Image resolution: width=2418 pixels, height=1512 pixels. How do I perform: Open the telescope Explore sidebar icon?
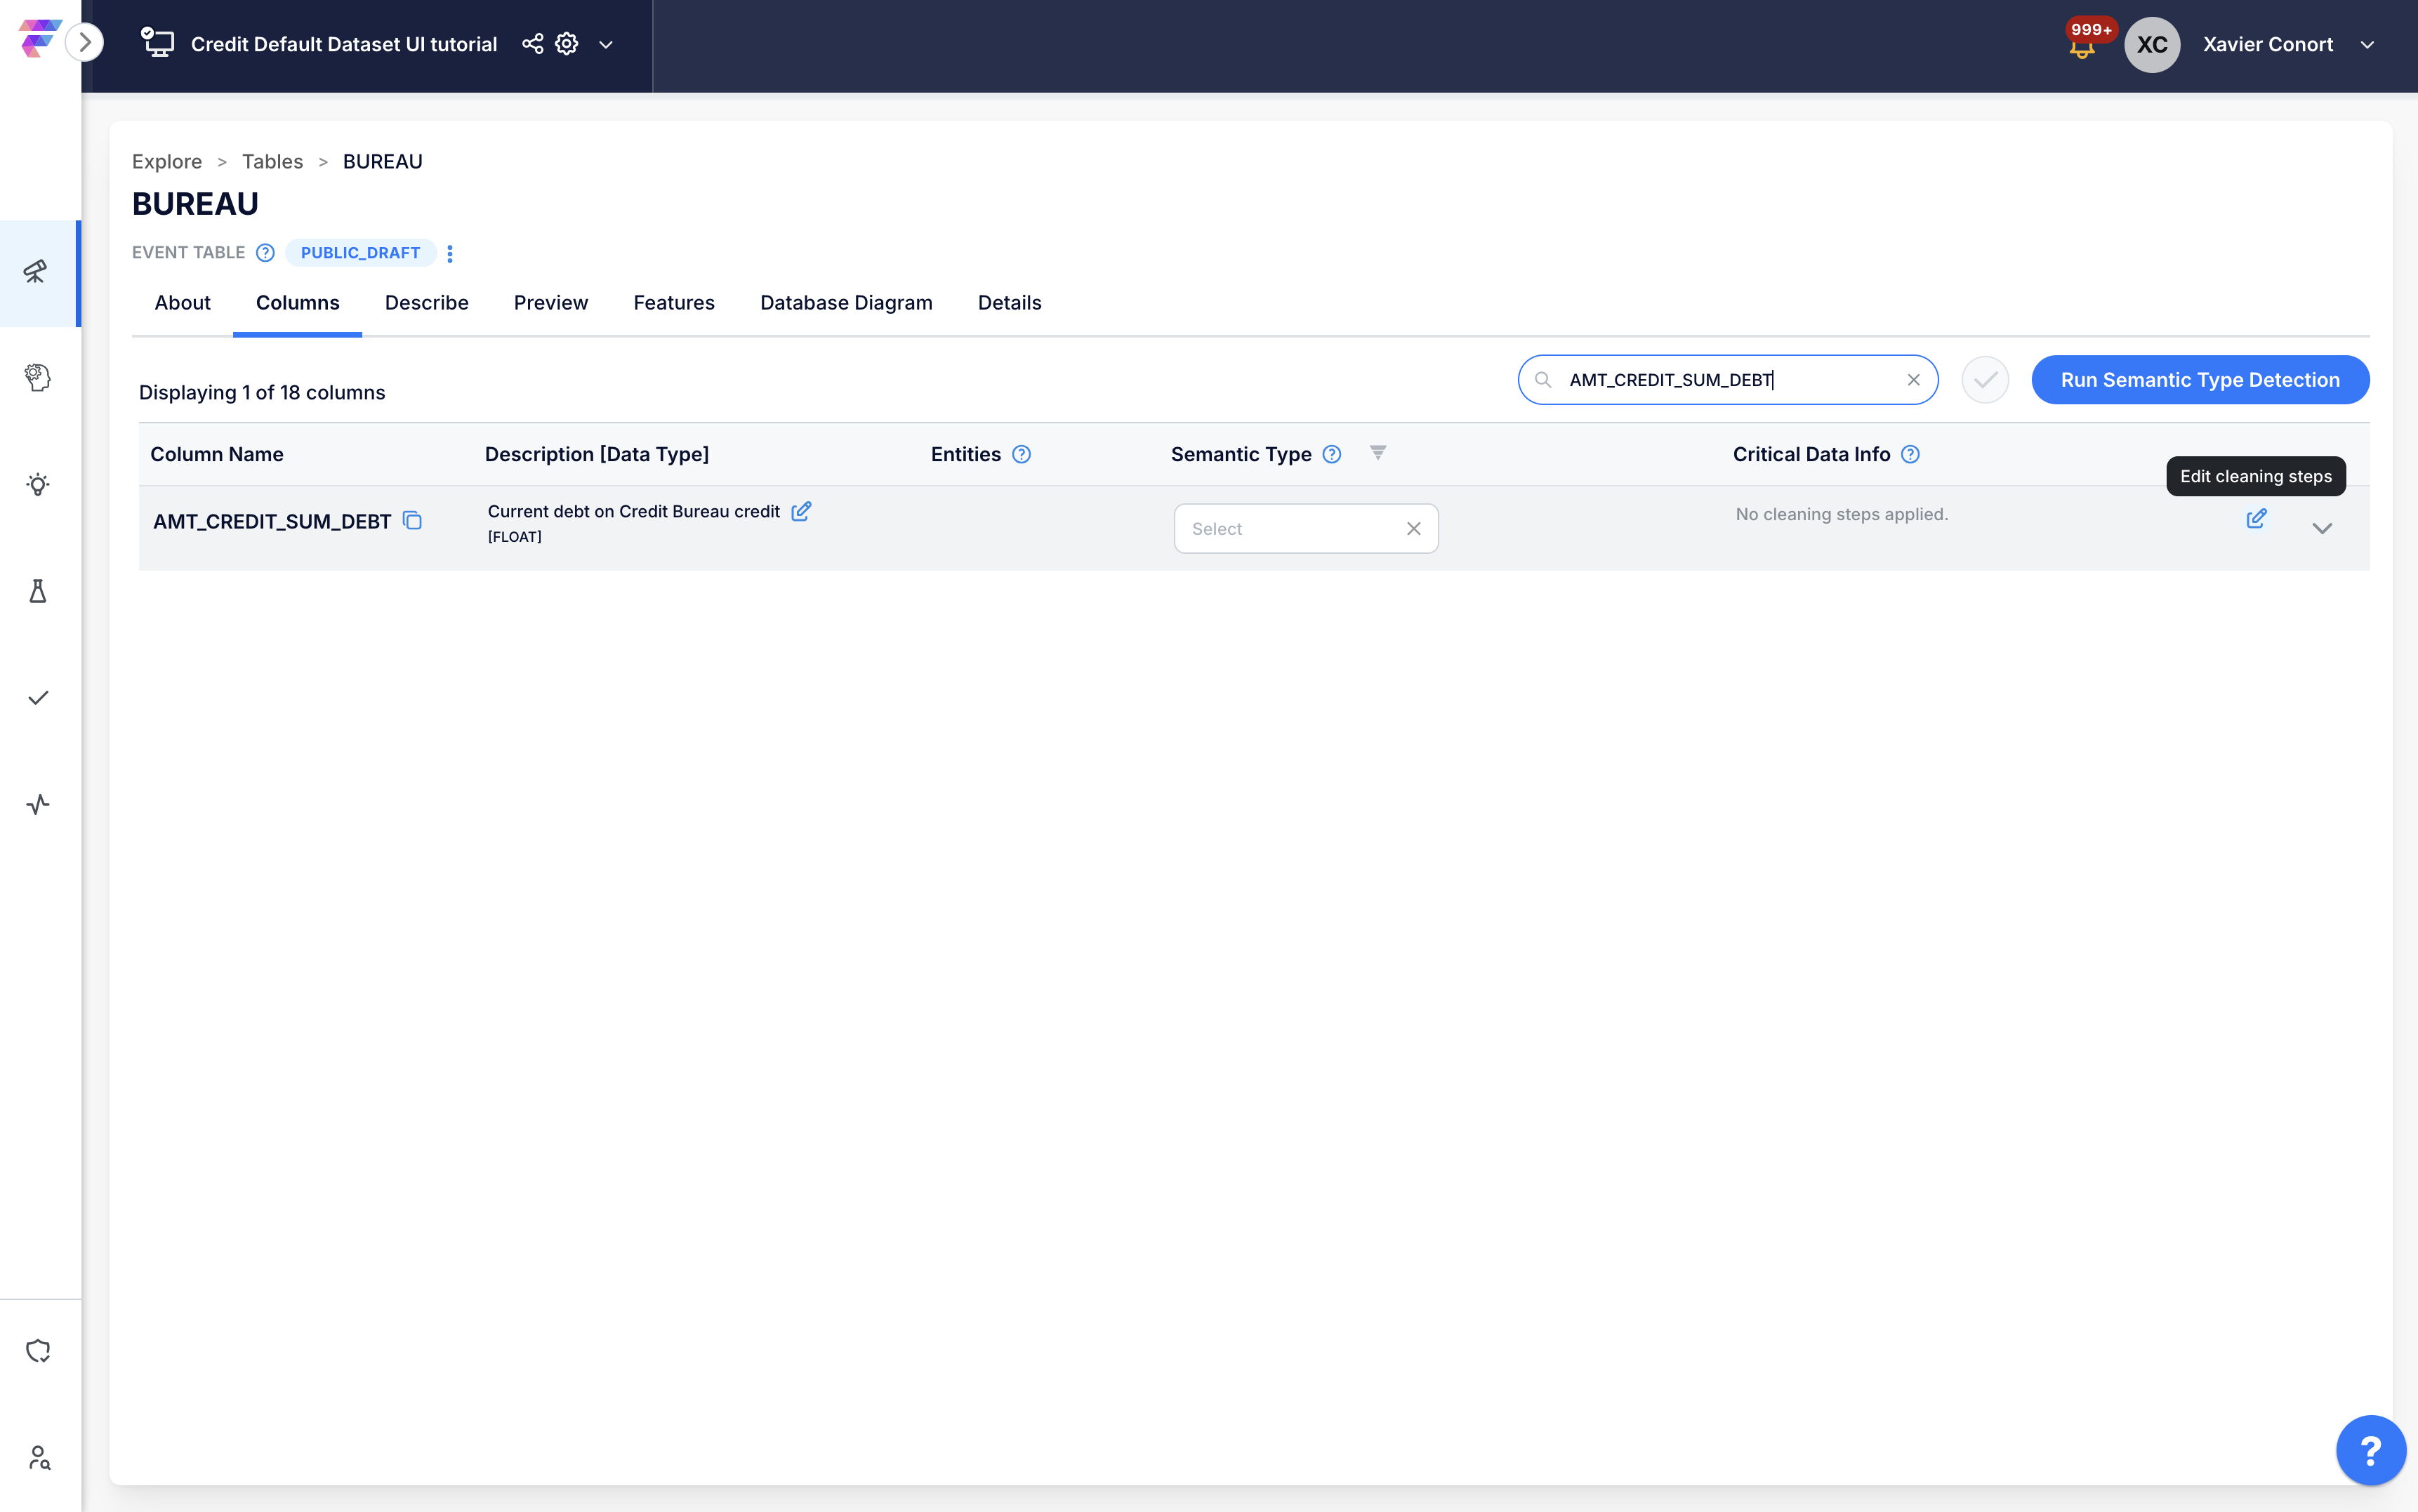[x=38, y=272]
